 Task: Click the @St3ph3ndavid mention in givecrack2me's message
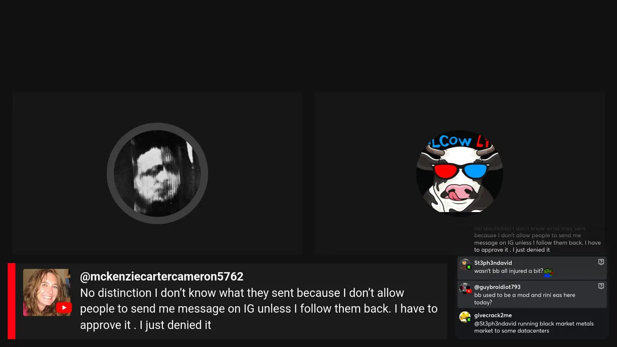493,324
